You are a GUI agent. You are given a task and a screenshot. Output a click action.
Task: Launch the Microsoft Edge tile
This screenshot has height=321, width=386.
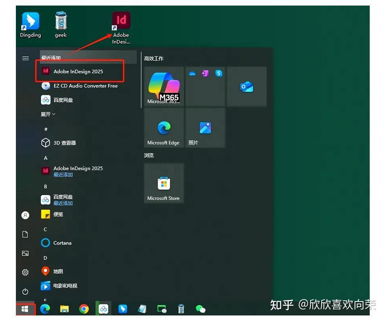pyautogui.click(x=164, y=127)
